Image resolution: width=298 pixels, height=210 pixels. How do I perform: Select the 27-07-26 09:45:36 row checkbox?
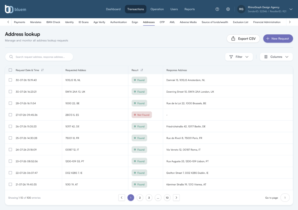pos(10,115)
